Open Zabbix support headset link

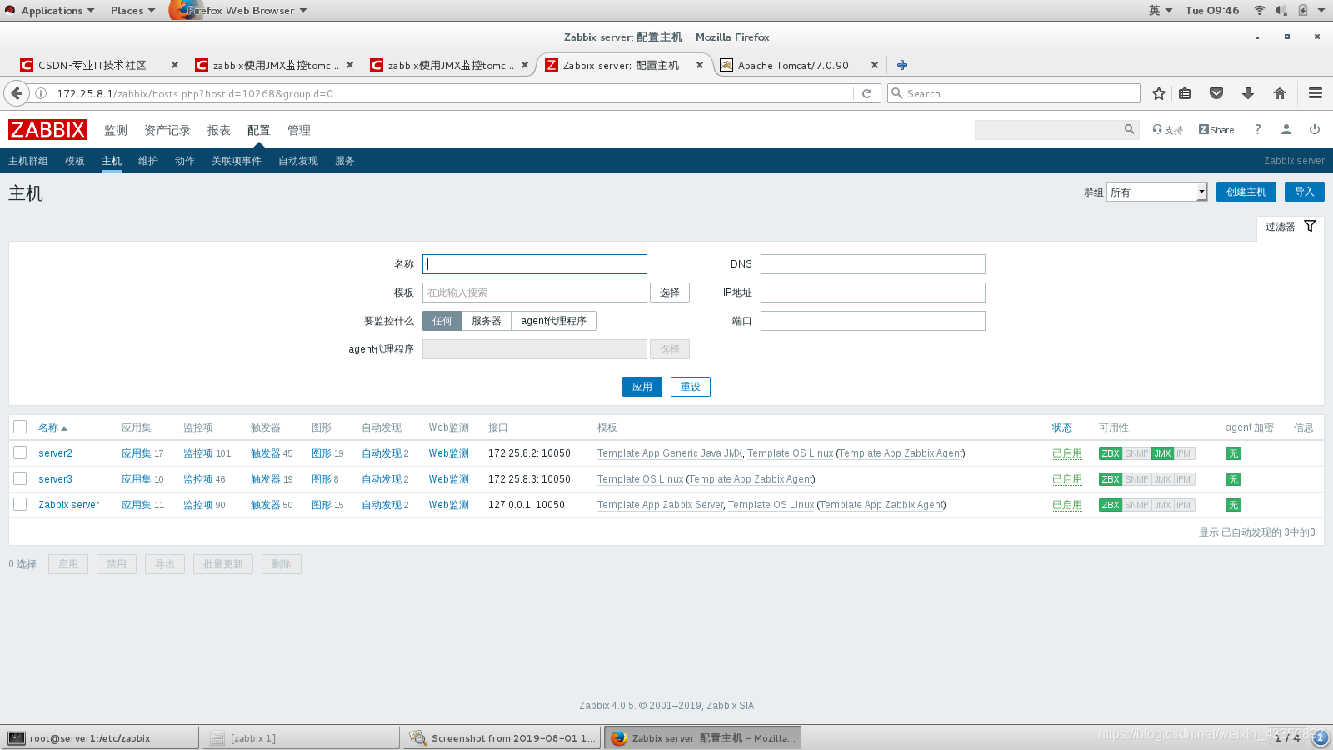(1167, 130)
